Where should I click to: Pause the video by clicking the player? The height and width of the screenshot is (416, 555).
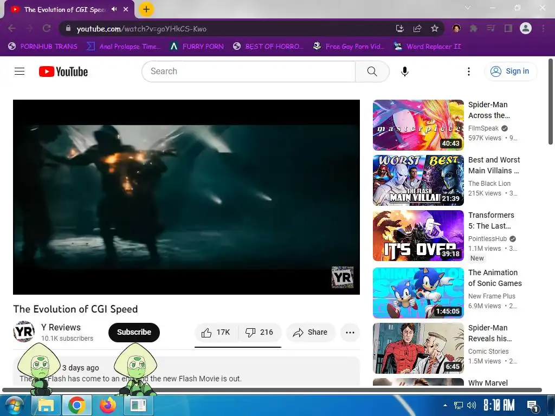pyautogui.click(x=186, y=197)
